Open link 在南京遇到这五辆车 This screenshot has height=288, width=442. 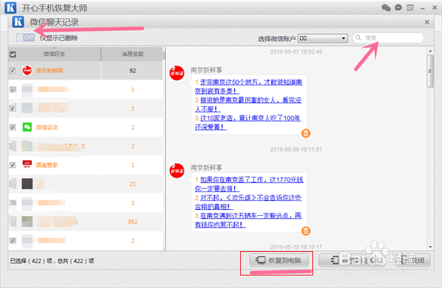248,220
